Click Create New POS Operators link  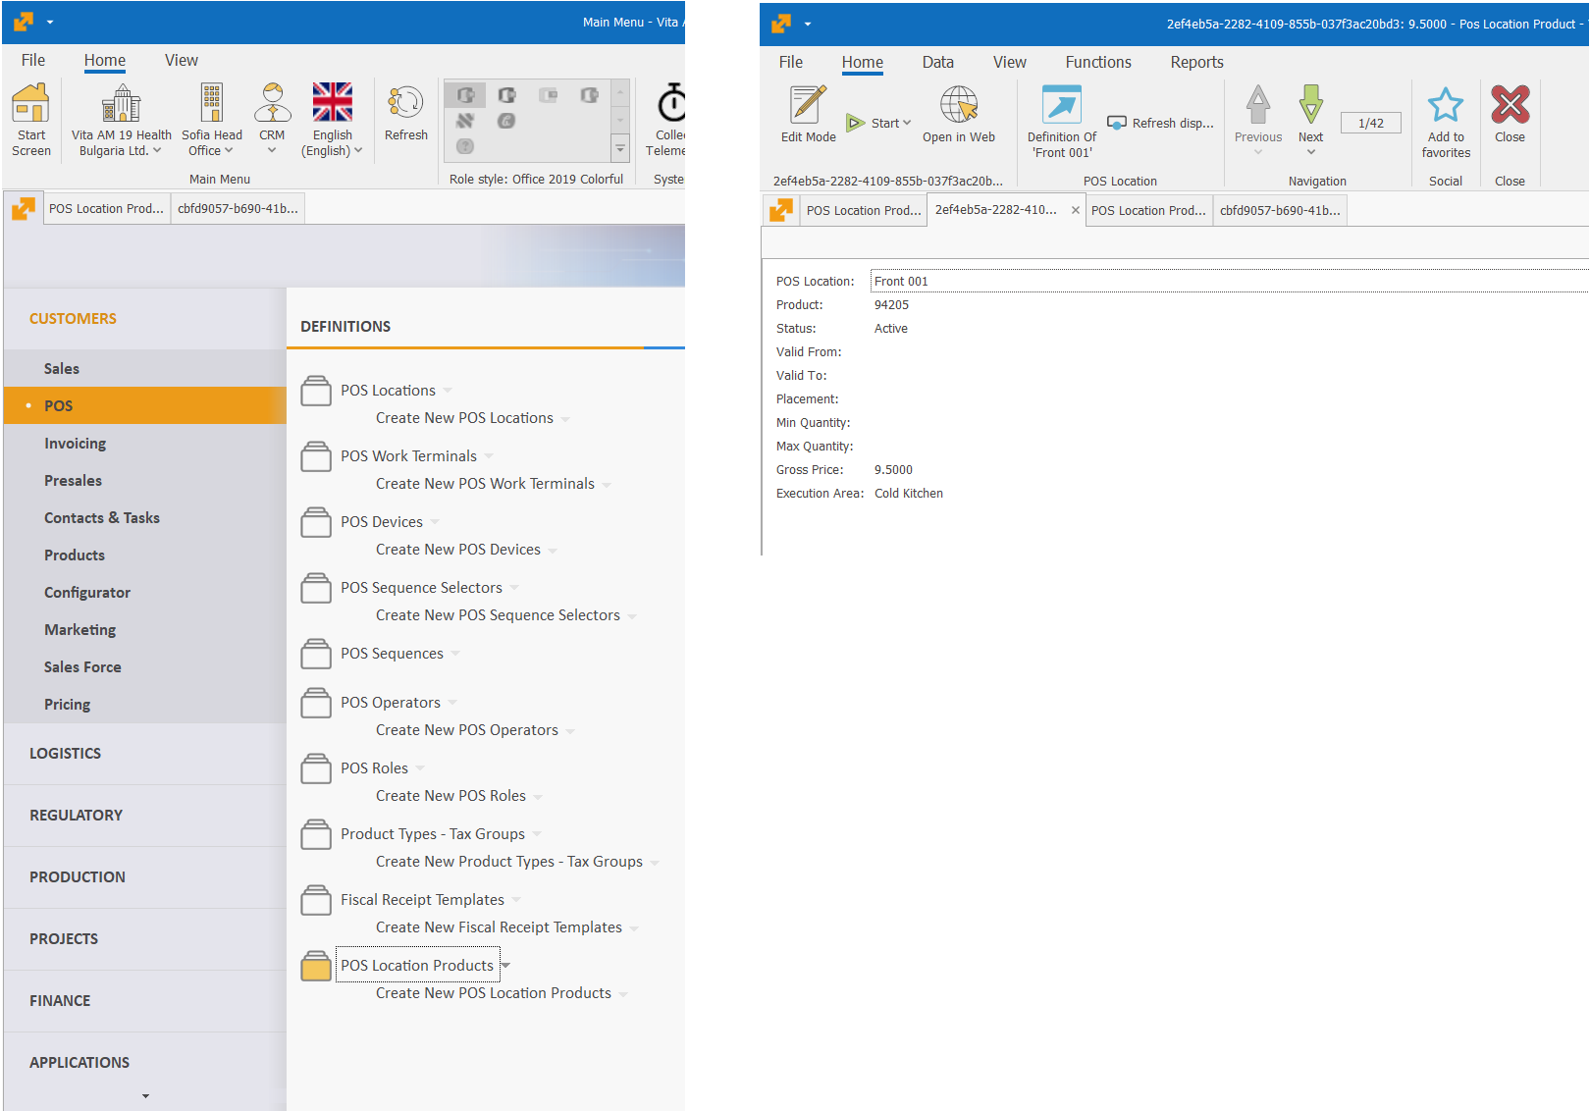[467, 730]
